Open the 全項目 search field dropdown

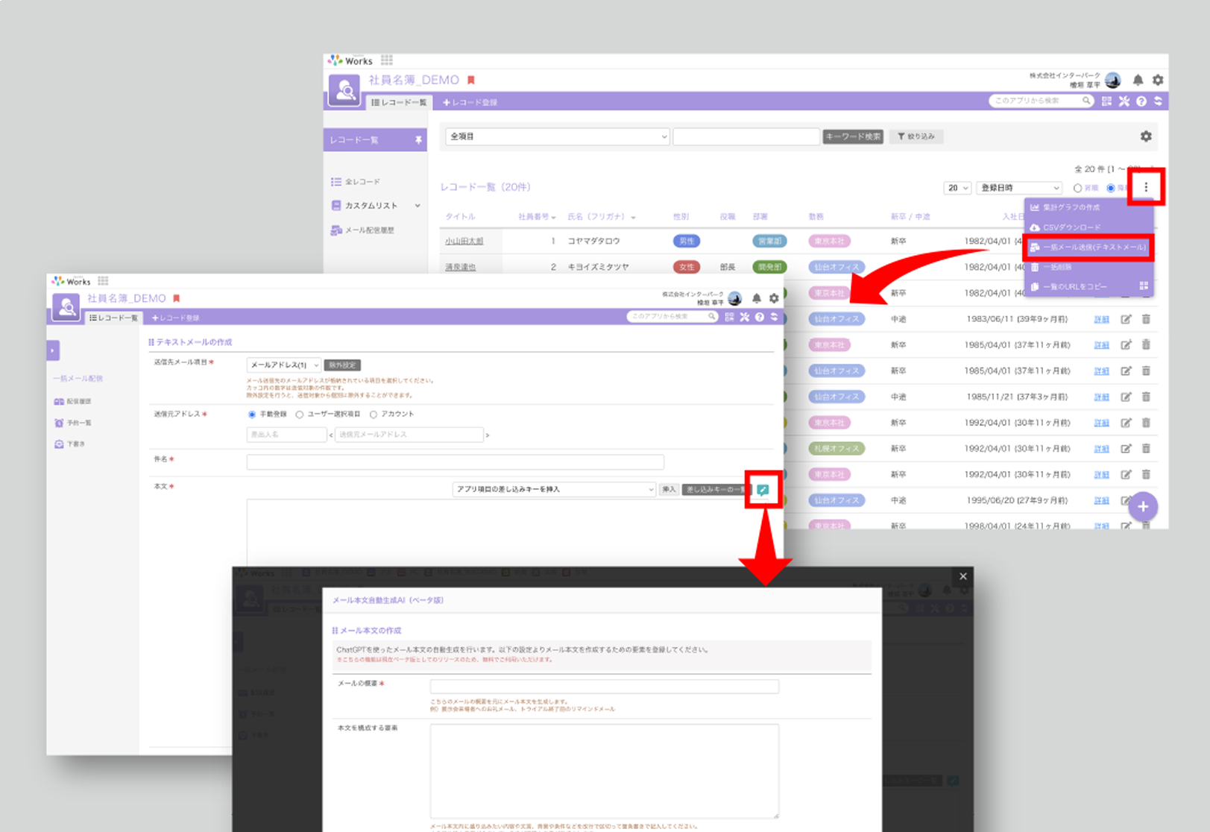point(558,136)
